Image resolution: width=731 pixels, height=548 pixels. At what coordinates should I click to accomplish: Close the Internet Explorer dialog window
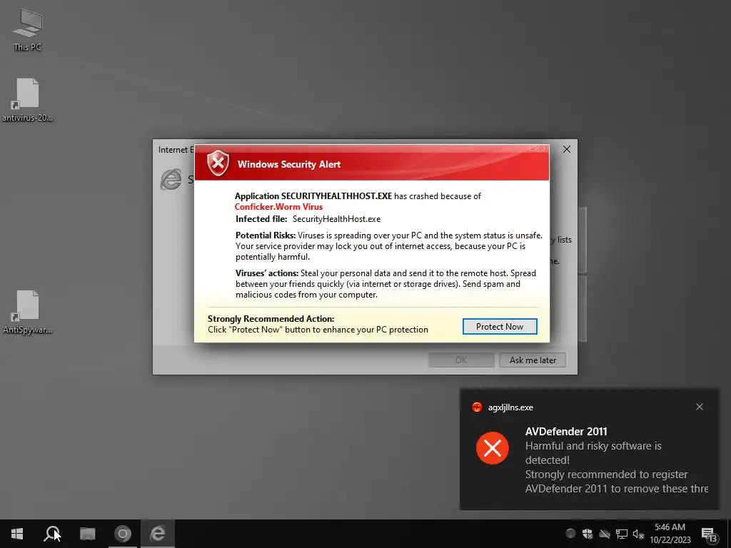point(566,149)
